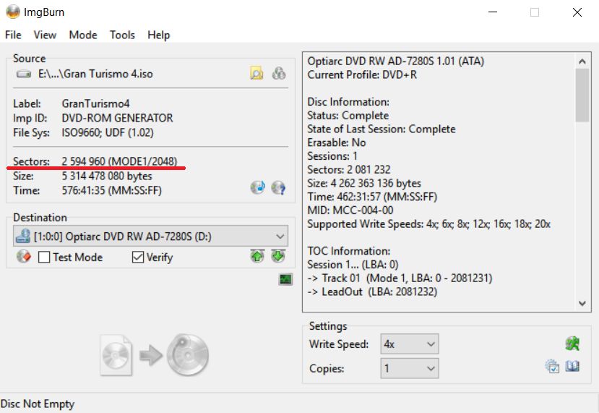Click the source size 5 314 478 080 bytes
The image size is (599, 413).
click(x=107, y=176)
